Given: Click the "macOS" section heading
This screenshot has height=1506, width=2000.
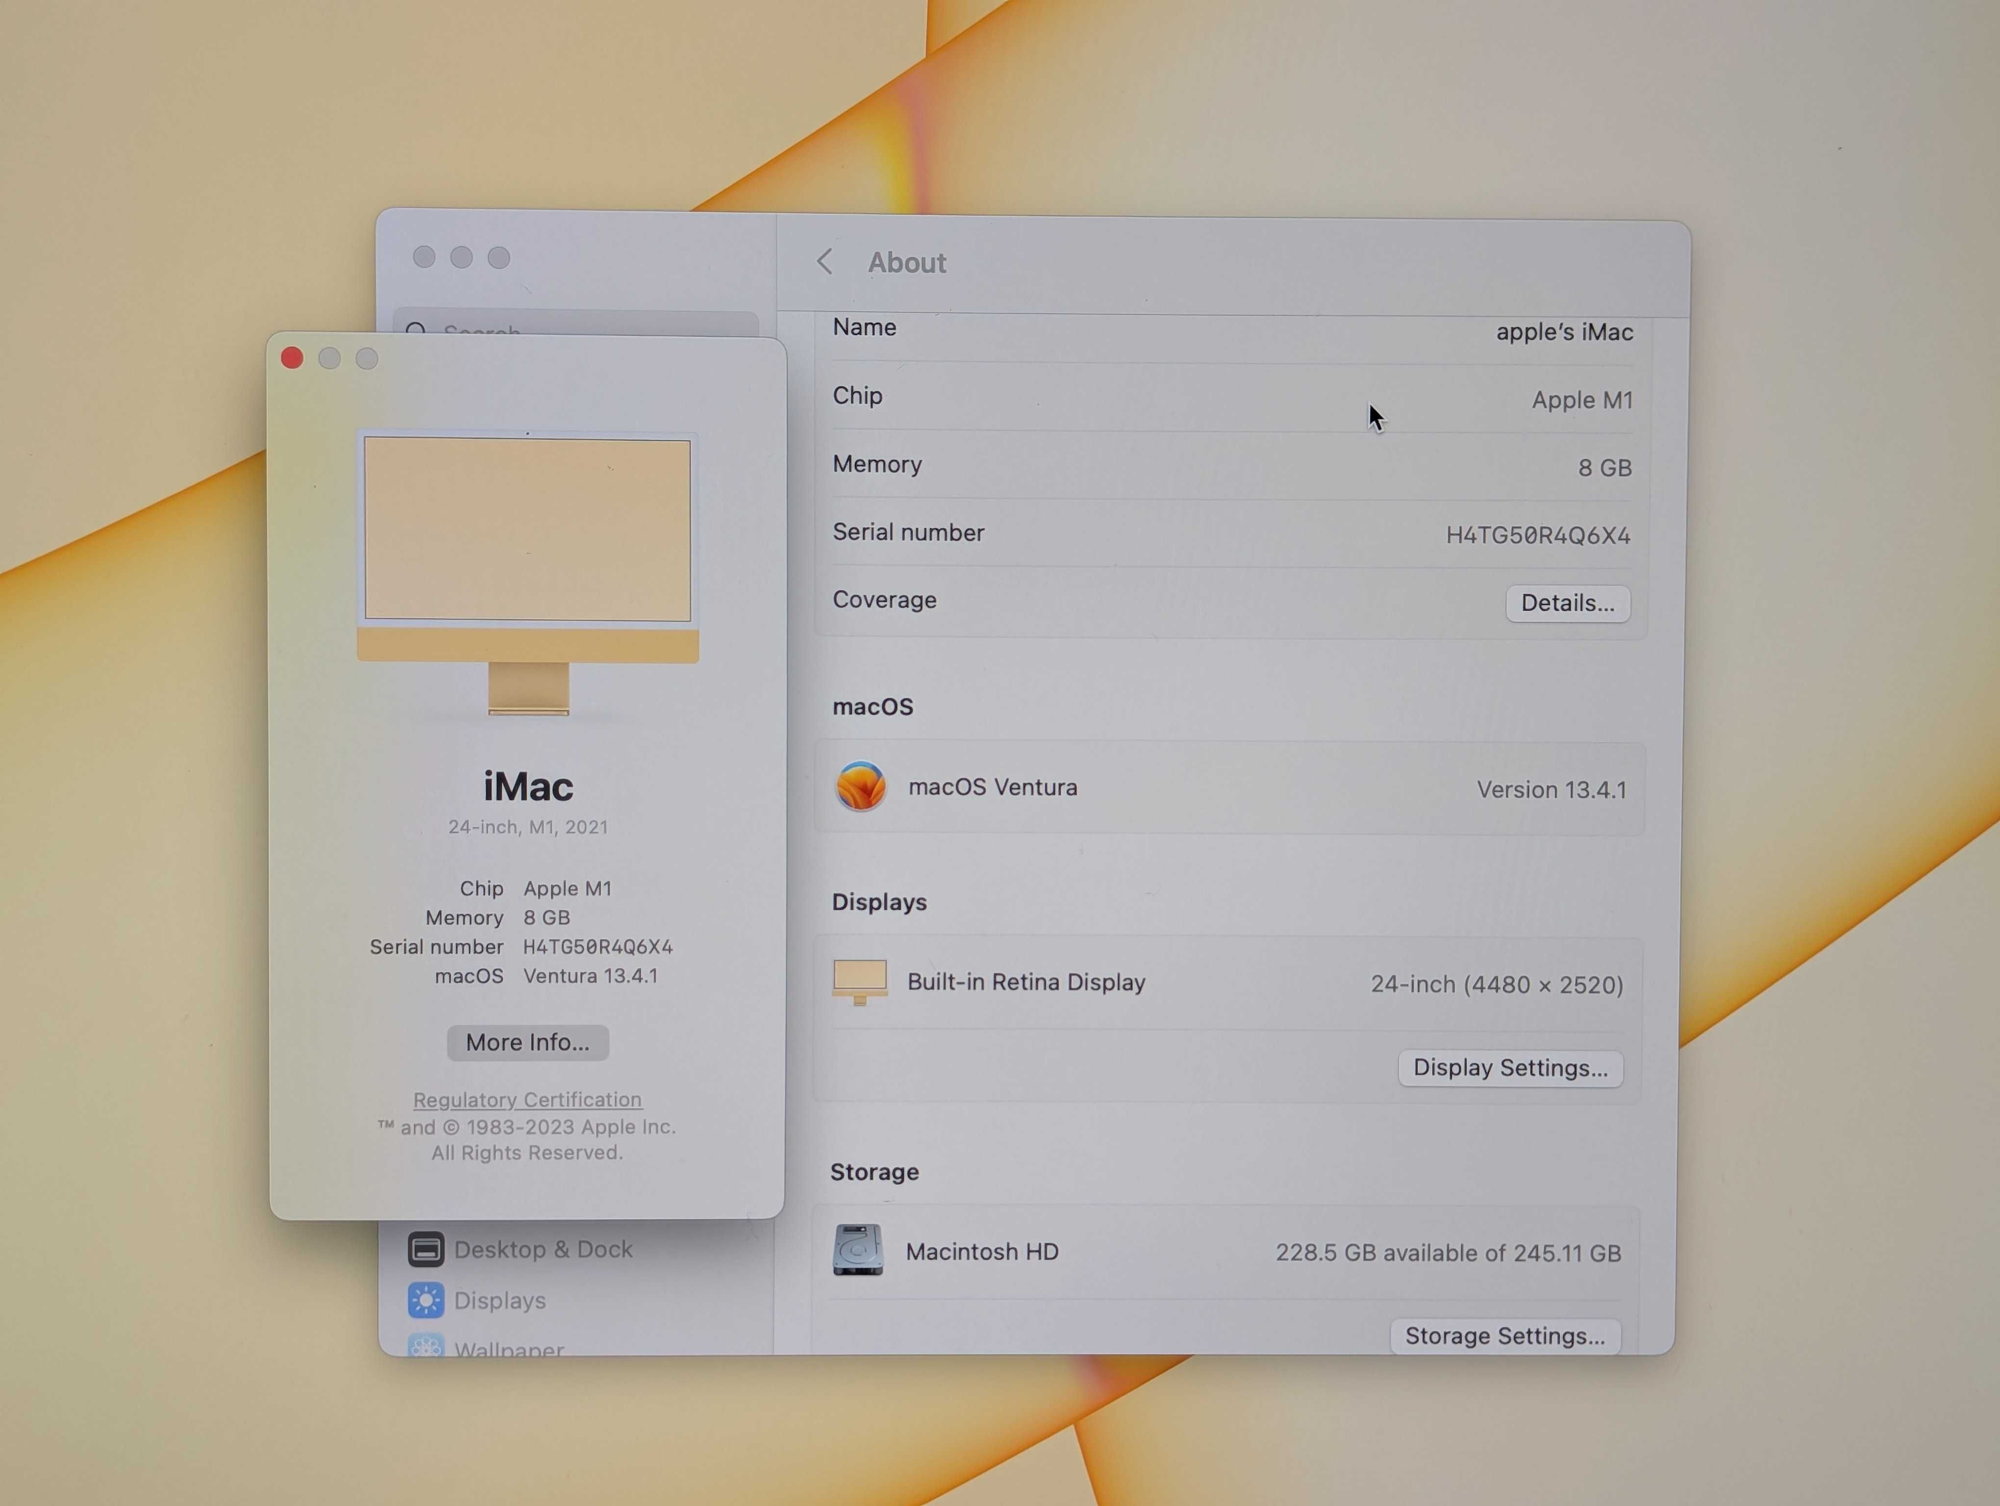Looking at the screenshot, I should [x=873, y=706].
